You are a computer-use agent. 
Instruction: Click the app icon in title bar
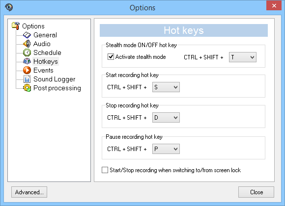9,7
